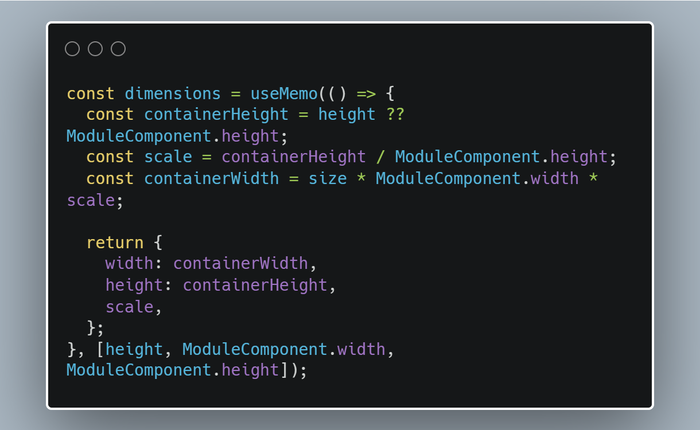Image resolution: width=700 pixels, height=430 pixels.
Task: Click the division operator after containerHeight
Action: tap(380, 157)
